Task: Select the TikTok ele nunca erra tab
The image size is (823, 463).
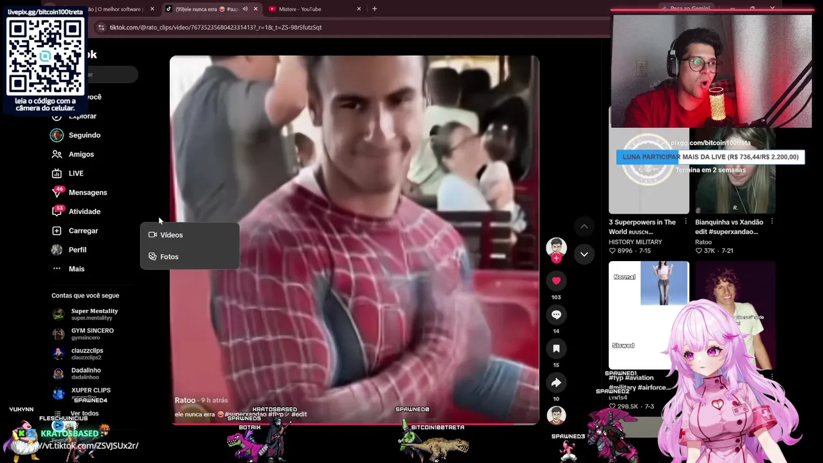Action: [208, 9]
